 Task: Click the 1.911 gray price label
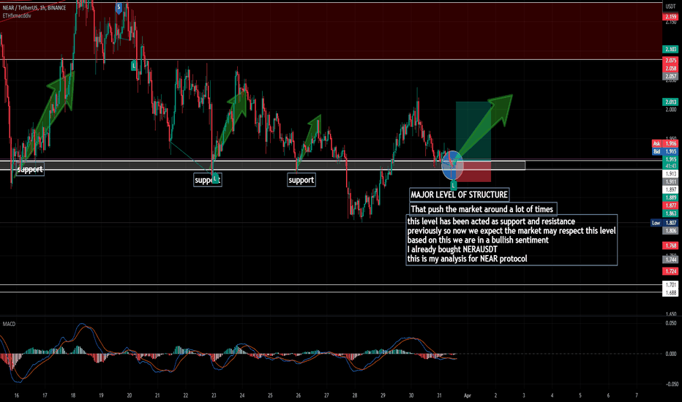[x=671, y=182]
